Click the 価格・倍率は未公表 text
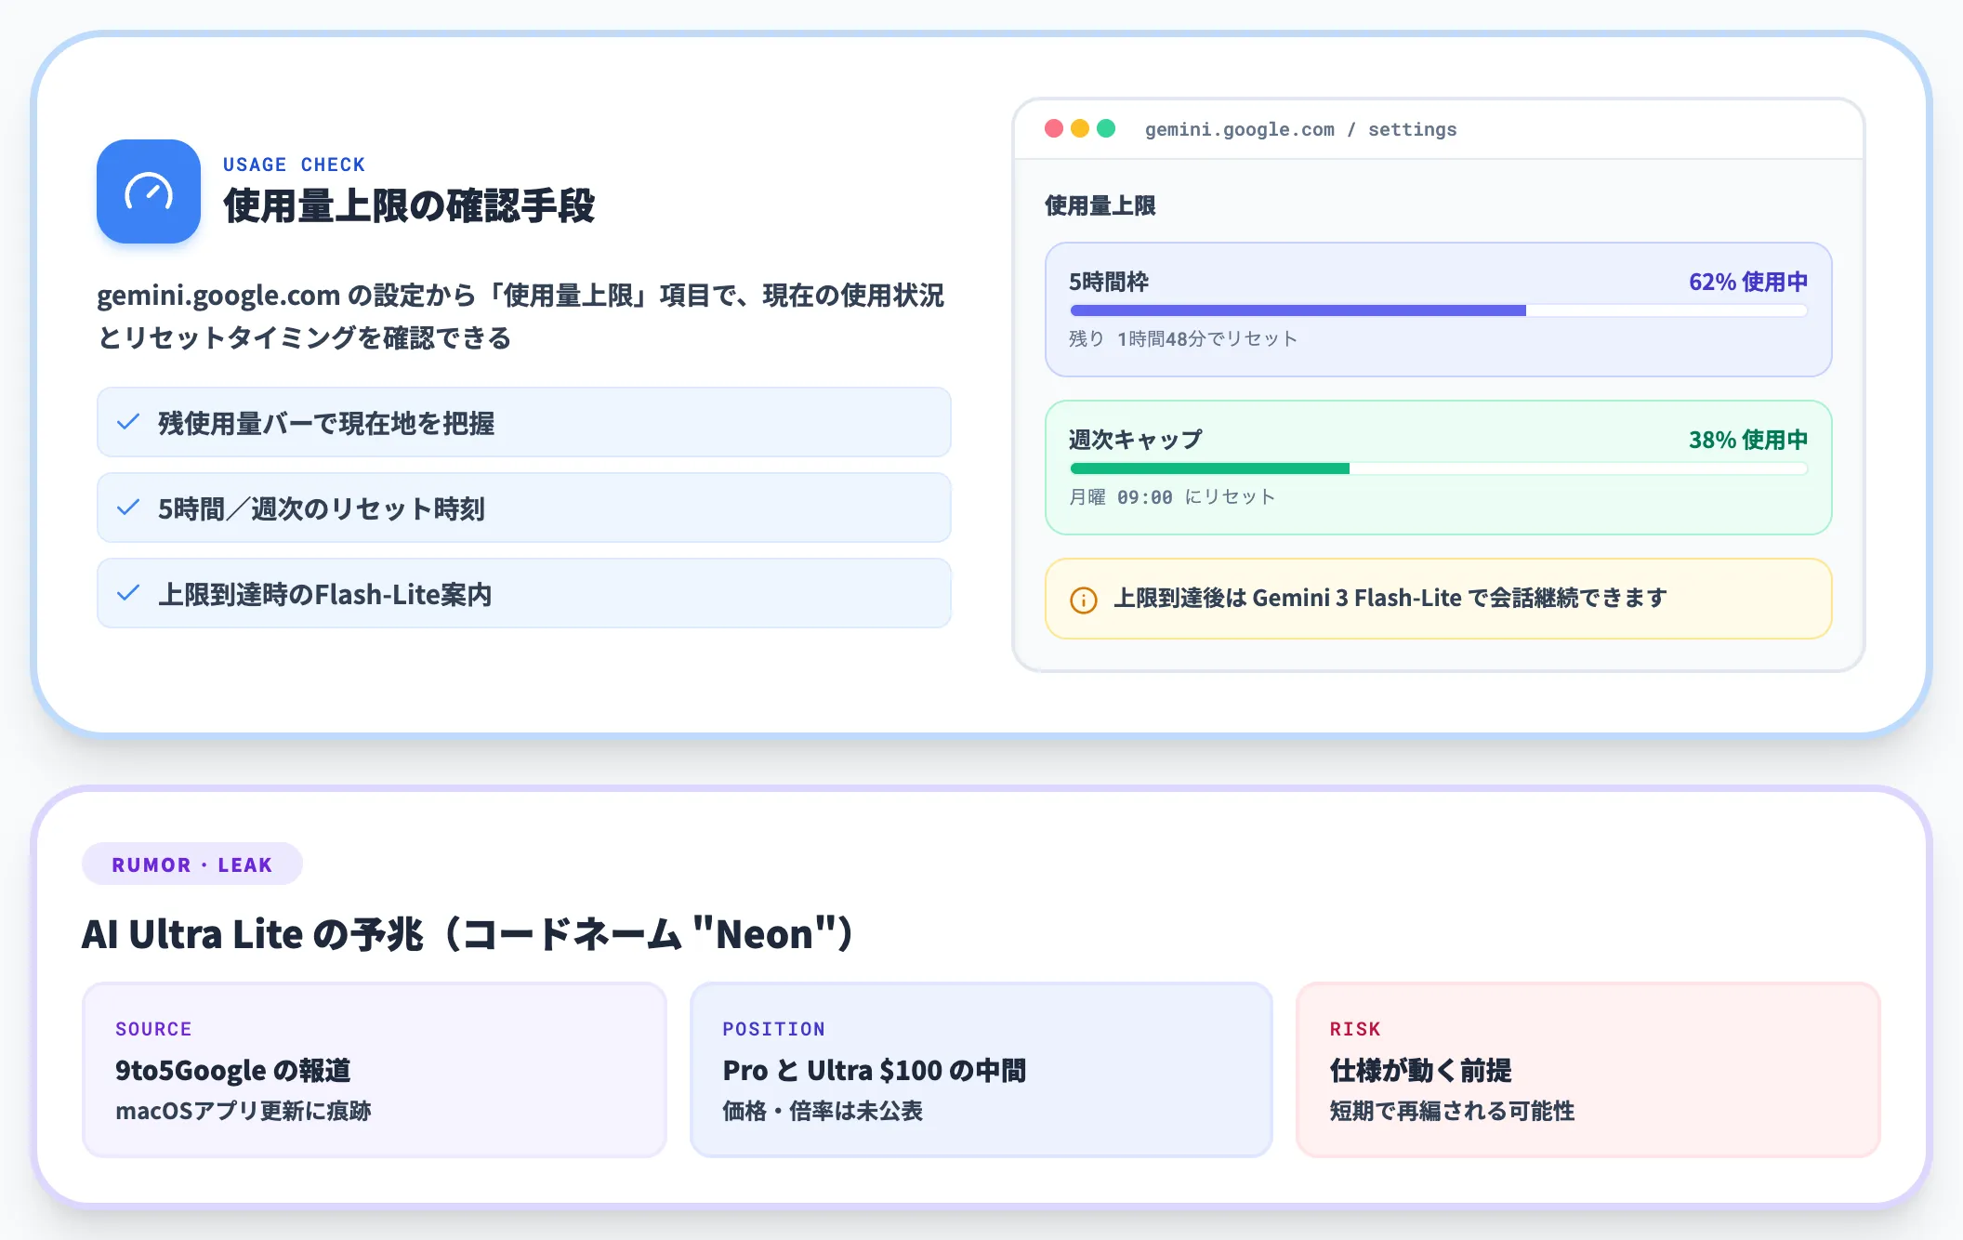Viewport: 1963px width, 1240px height. [823, 1111]
